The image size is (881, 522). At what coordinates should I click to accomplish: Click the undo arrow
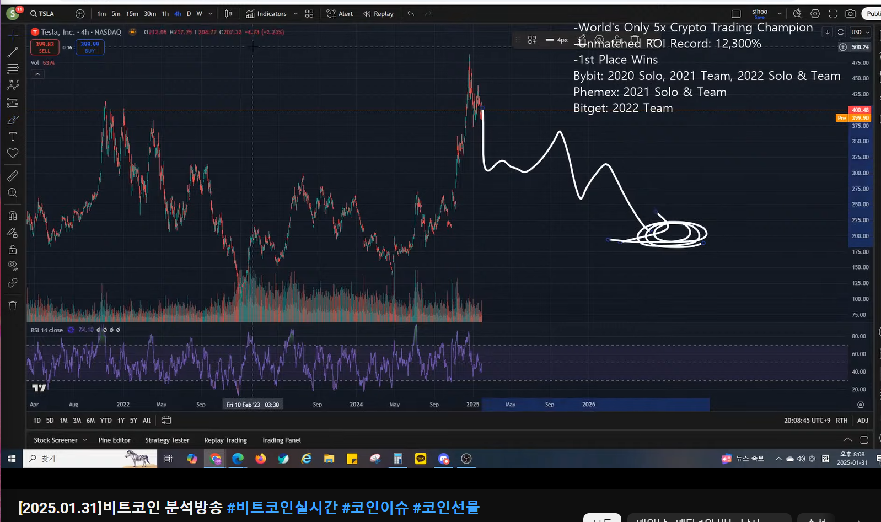(411, 14)
